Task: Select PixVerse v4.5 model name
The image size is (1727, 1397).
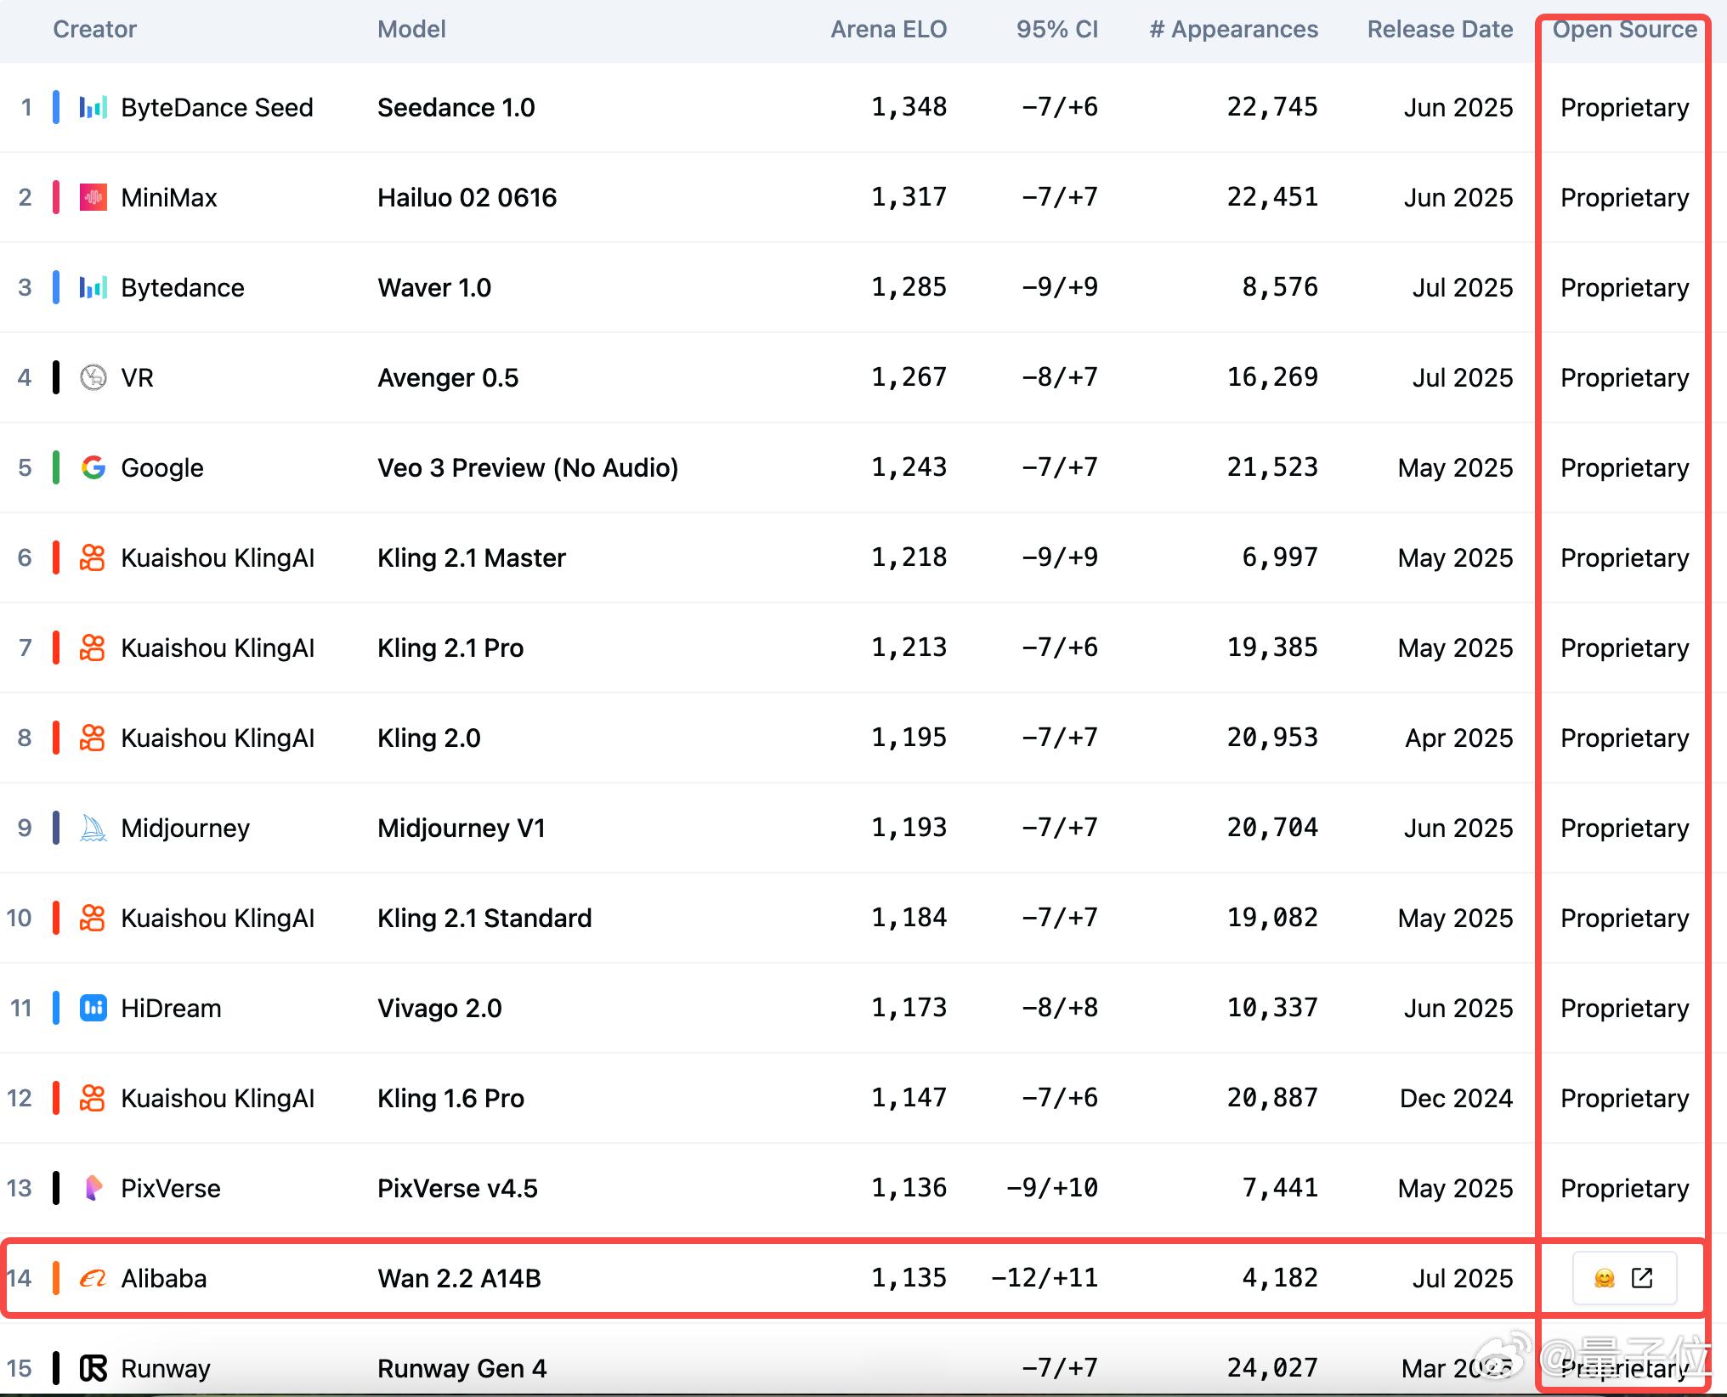Action: 457,1189
